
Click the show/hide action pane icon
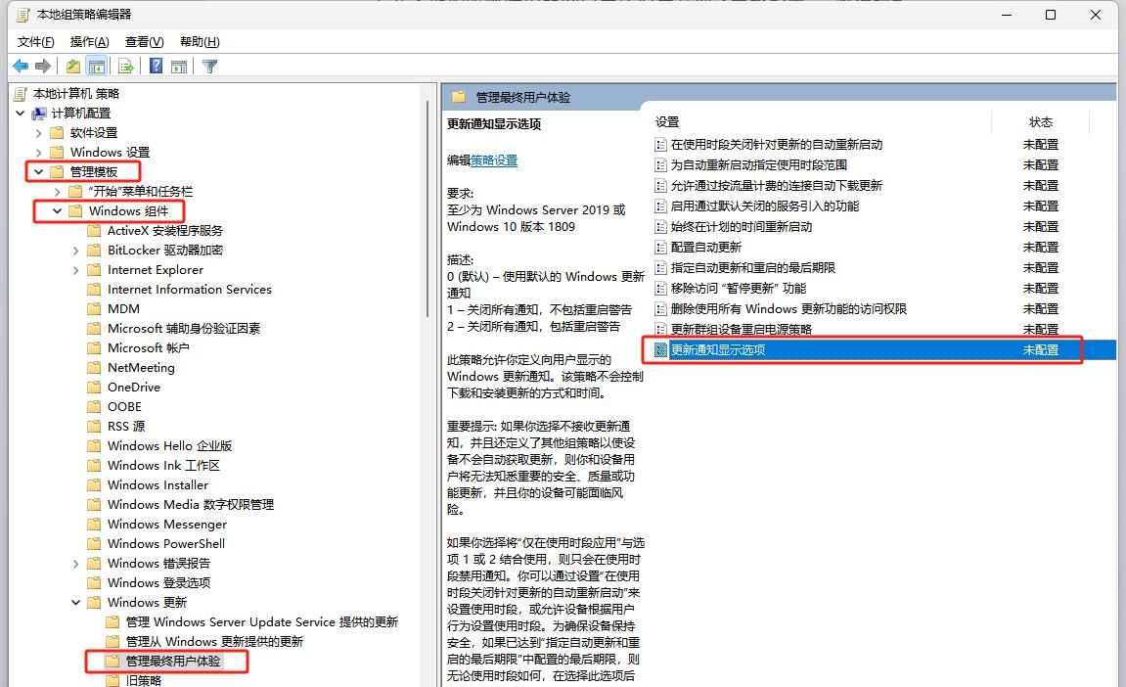180,66
